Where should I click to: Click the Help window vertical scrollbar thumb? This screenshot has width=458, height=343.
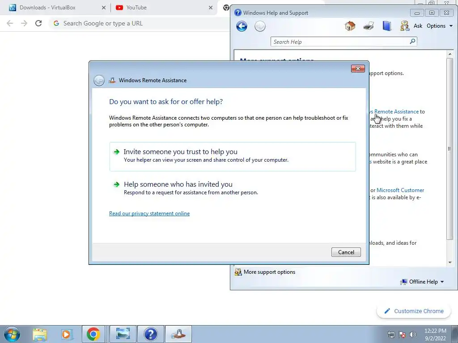coord(450,149)
